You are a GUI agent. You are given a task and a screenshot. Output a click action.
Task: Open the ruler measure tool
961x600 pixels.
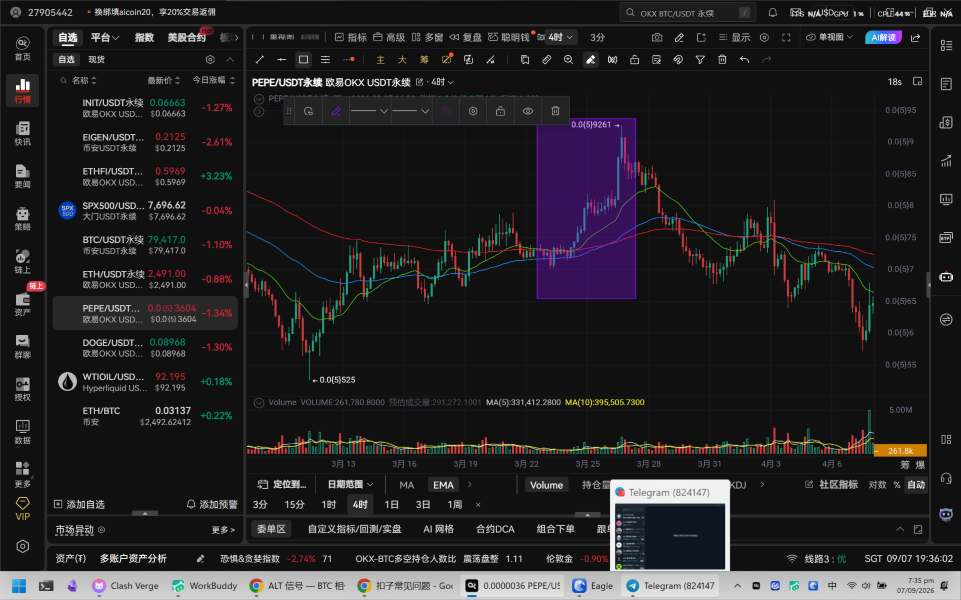coord(546,60)
